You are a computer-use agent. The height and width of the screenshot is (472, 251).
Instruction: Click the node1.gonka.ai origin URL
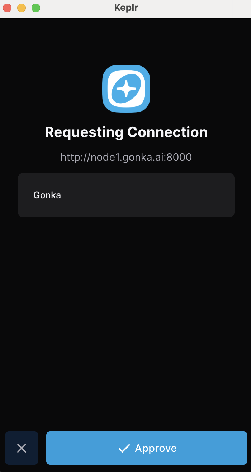click(x=126, y=157)
